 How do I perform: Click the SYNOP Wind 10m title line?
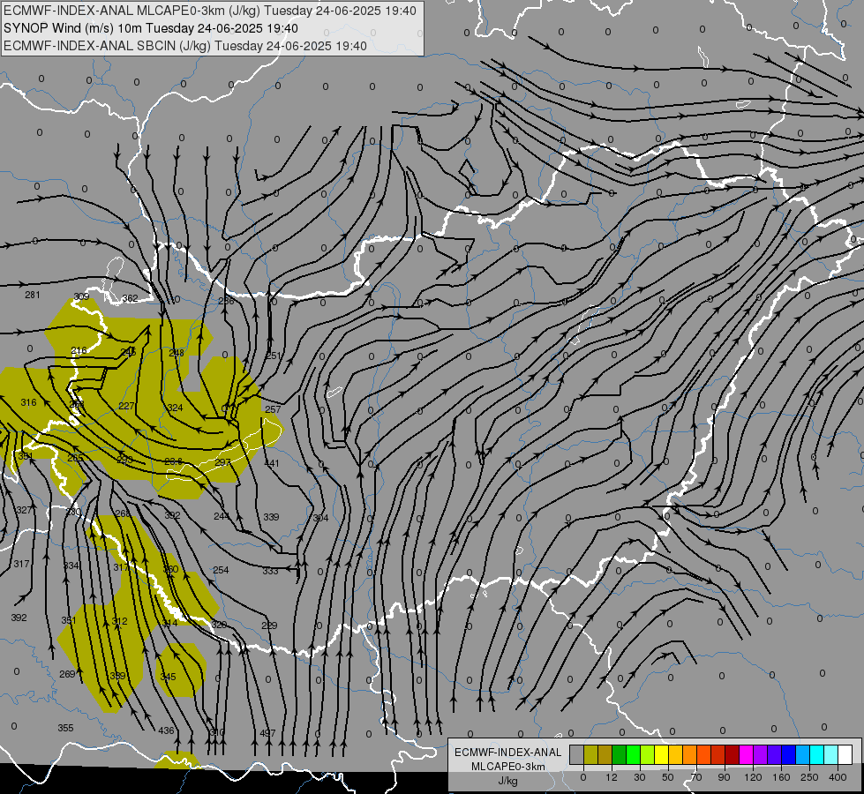pos(150,28)
